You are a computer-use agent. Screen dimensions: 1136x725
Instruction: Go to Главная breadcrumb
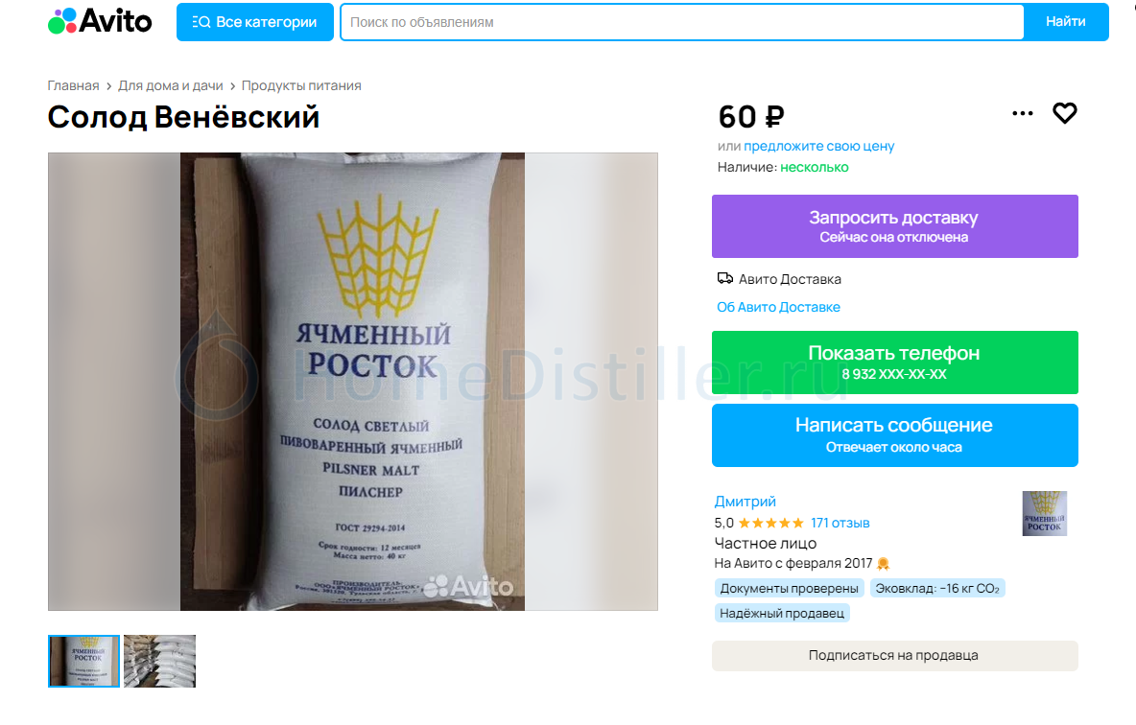[73, 85]
